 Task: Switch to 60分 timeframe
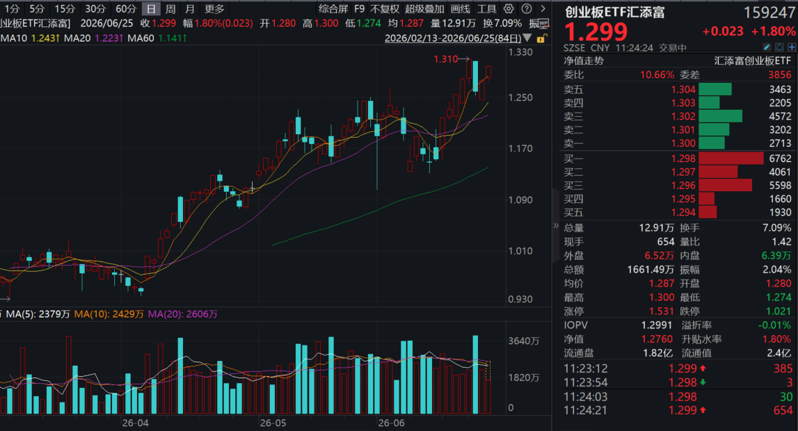pyautogui.click(x=126, y=8)
